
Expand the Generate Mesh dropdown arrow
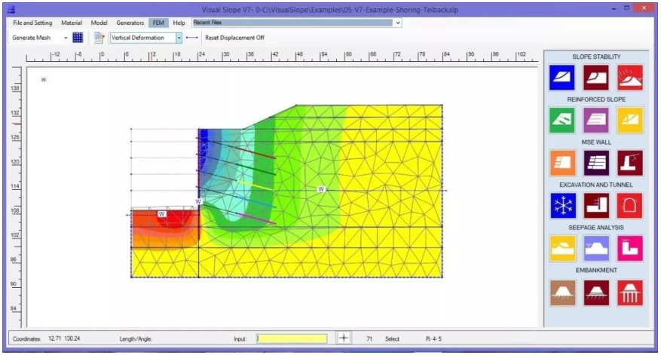click(x=66, y=38)
